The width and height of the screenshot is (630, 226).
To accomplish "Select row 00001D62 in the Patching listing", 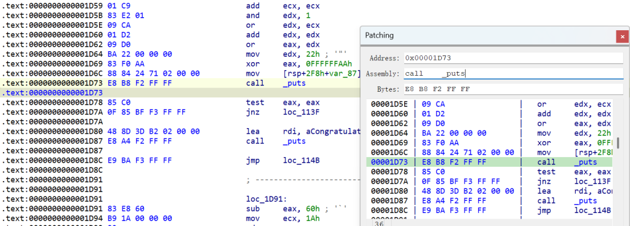I will click(x=489, y=123).
